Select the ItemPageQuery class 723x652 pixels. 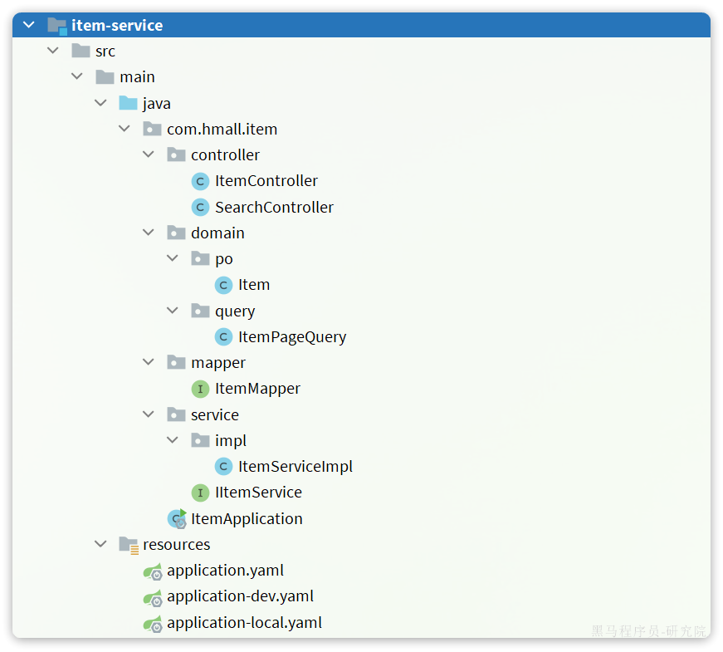[291, 337]
